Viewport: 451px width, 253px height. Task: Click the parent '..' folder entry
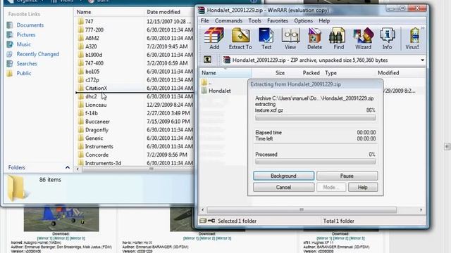(x=207, y=83)
